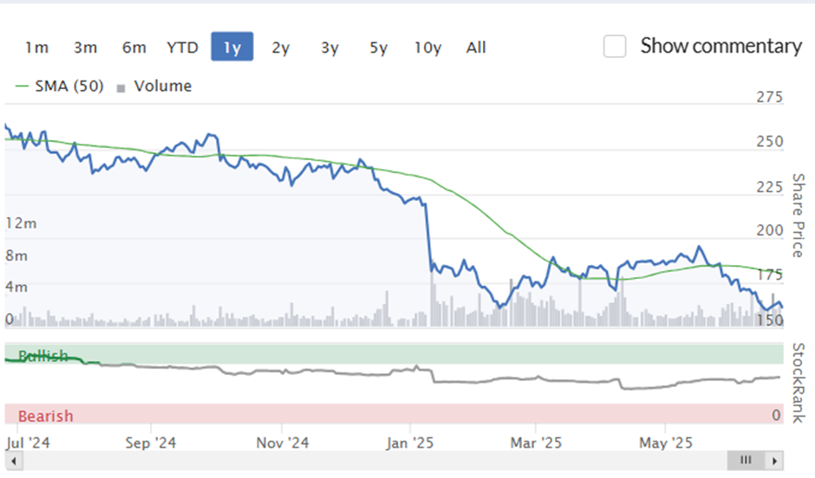Click the Nov '24 axis label
Screen dimensions: 815x478
283,442
